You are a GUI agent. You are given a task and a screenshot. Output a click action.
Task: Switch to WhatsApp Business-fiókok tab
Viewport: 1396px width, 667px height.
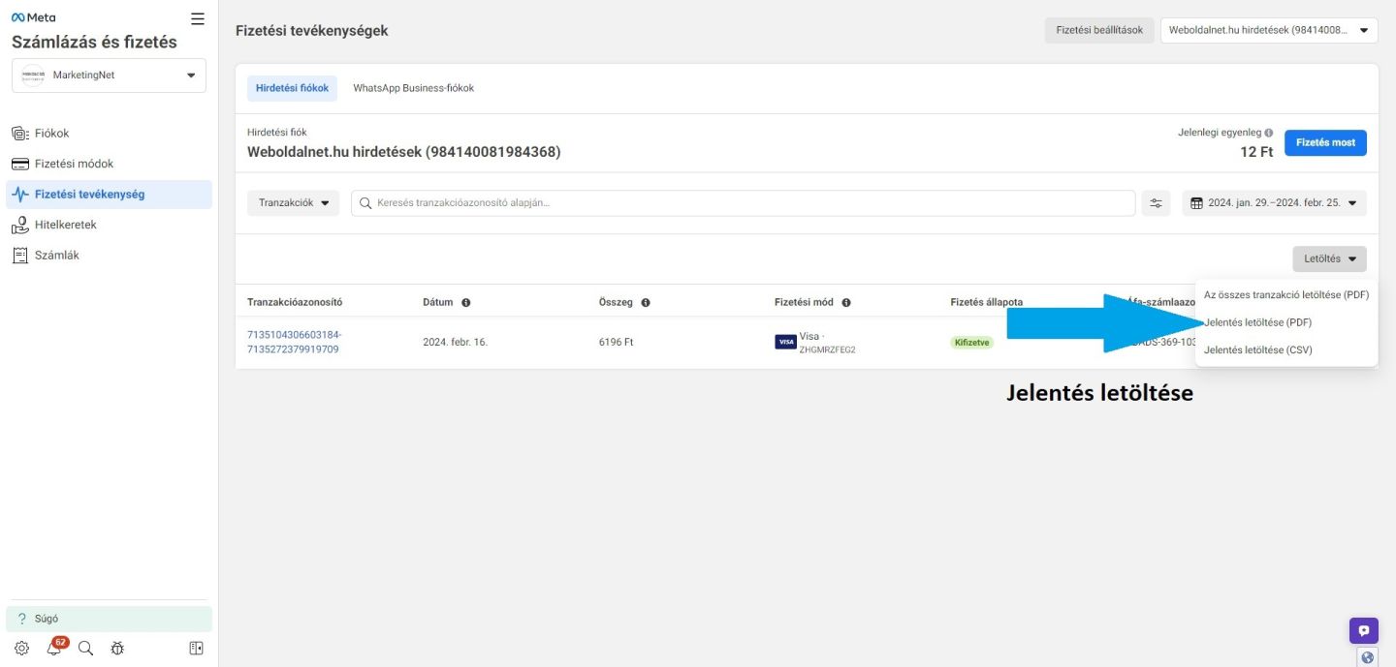point(413,88)
